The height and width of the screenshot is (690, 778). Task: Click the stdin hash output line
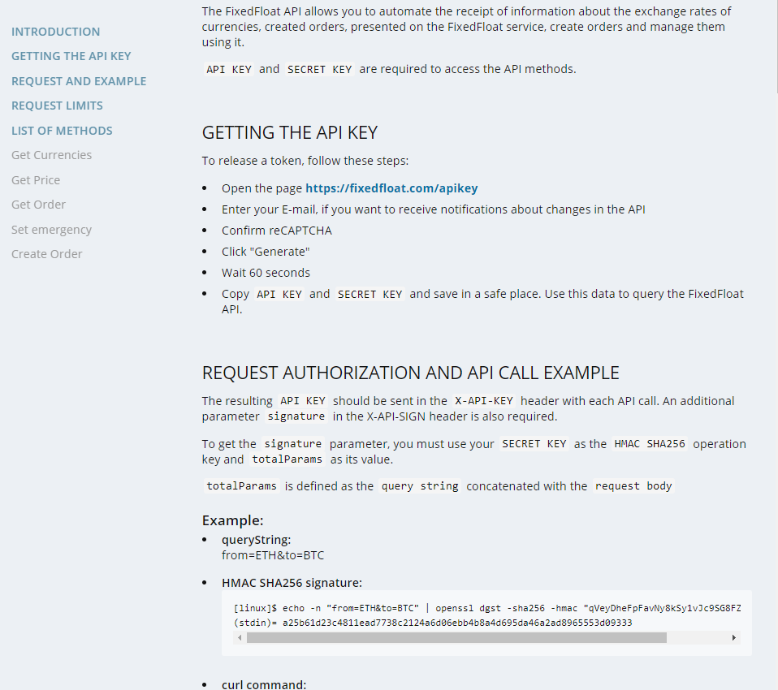tap(433, 623)
